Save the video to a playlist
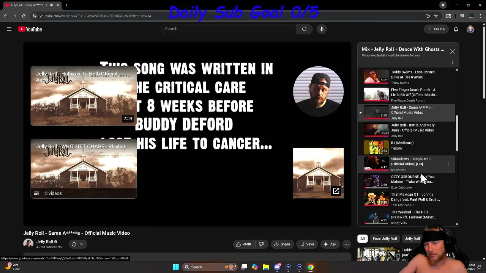The width and height of the screenshot is (486, 273). click(307, 244)
